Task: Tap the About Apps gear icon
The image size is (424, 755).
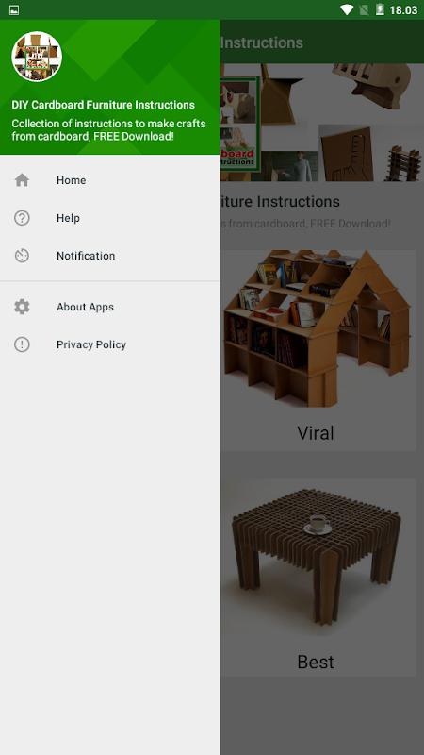Action: pos(22,307)
